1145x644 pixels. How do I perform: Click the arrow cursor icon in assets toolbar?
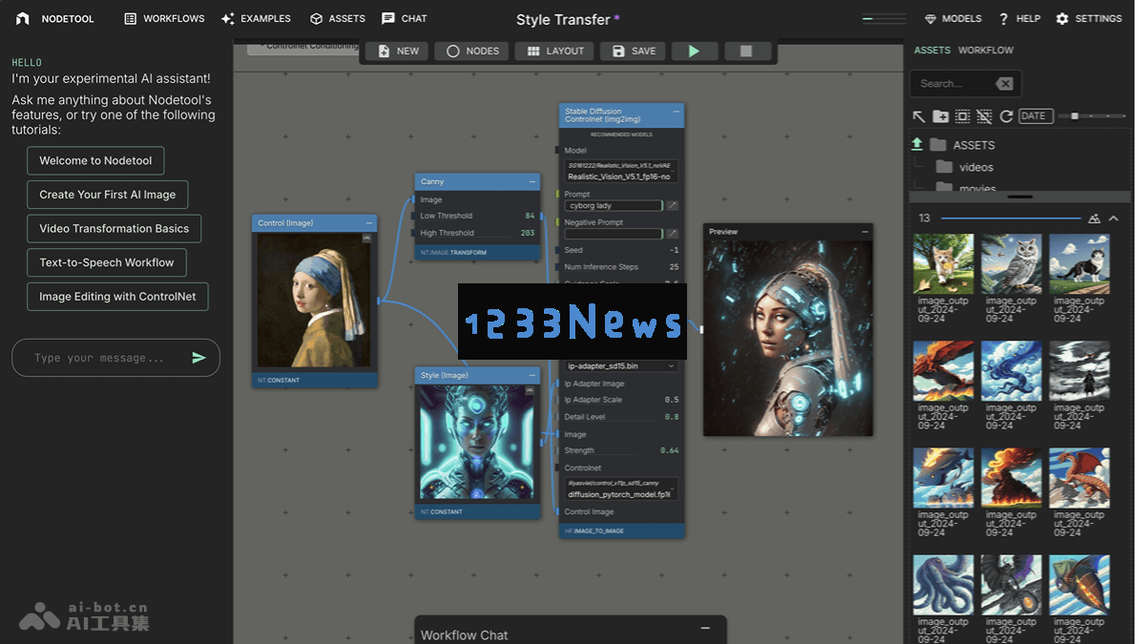point(918,116)
